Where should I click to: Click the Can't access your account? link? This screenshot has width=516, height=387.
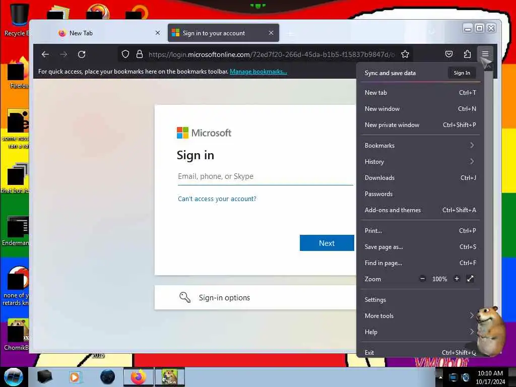tap(217, 199)
